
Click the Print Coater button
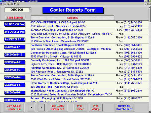pos(80,107)
